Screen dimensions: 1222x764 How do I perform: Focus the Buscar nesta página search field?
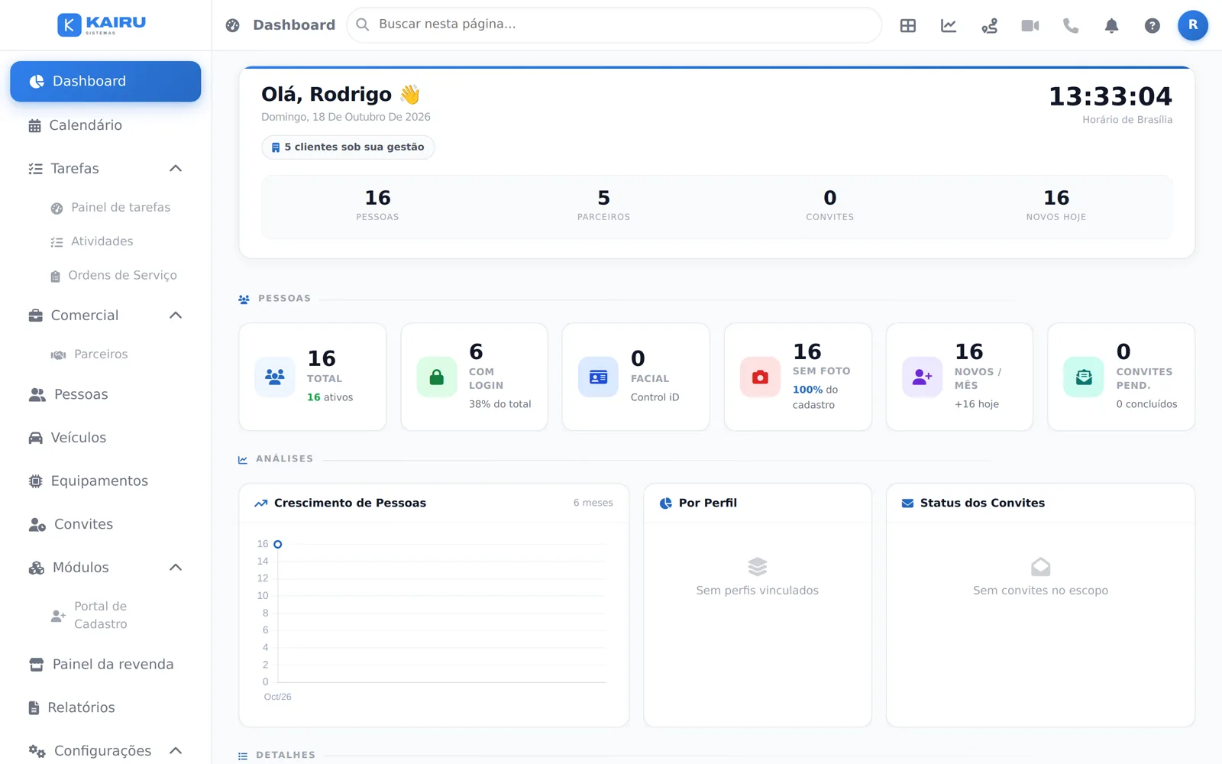(614, 25)
